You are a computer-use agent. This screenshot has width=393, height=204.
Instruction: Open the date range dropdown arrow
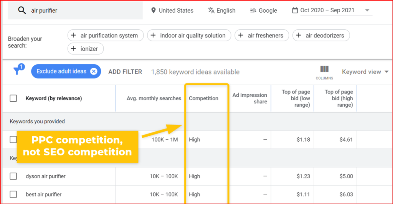[367, 10]
